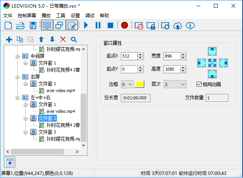243x178 pixels.
Task: Click the cloud upload icon
Action: pyautogui.click(x=177, y=25)
